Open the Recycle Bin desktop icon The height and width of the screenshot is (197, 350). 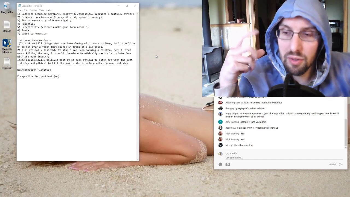(7, 7)
